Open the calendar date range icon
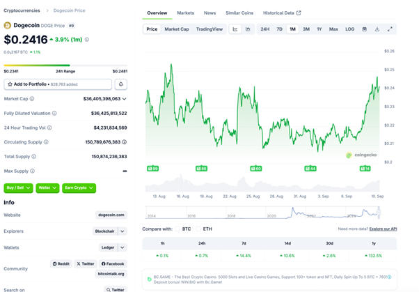Image resolution: width=419 pixels, height=292 pixels. coord(364,29)
